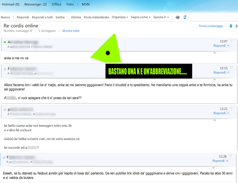Click status icon of 12.15 sender
Viewport: 238px width, 183px height.
(5, 69)
